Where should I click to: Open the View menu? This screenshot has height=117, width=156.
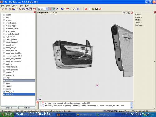[x=8, y=6]
